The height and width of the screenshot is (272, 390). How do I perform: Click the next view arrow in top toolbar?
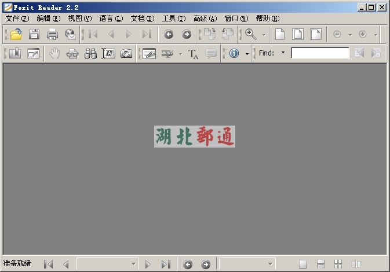187,34
